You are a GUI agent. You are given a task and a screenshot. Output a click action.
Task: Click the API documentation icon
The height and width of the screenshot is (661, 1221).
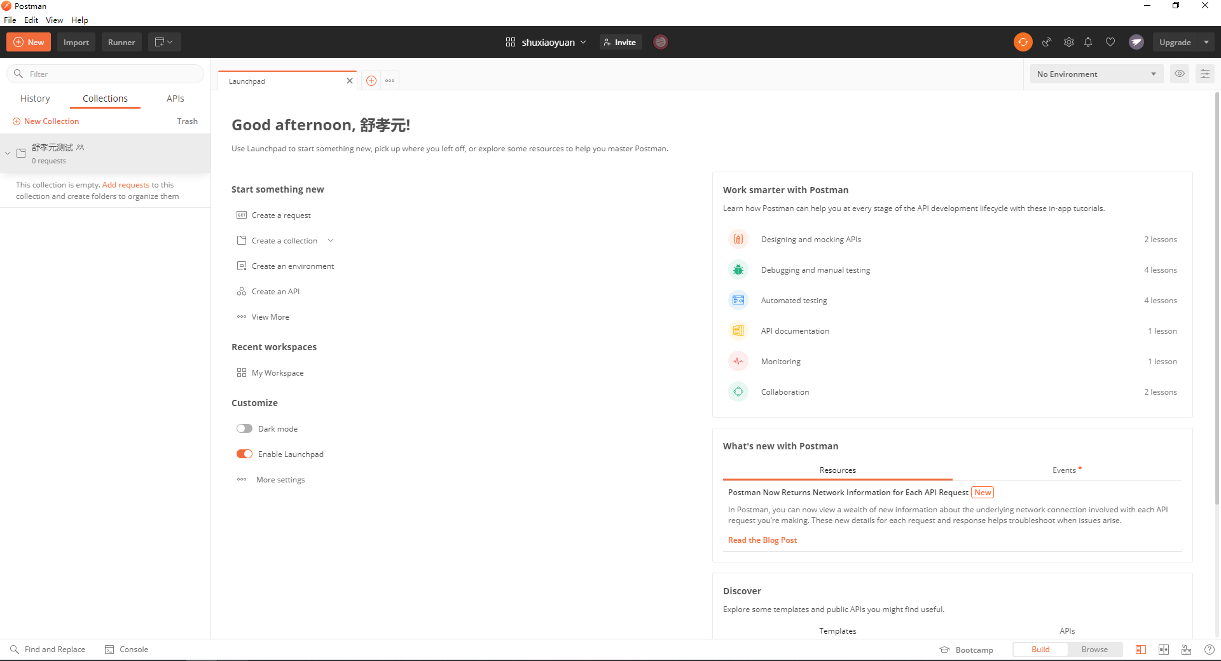(738, 331)
